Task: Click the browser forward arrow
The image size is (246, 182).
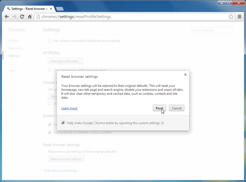Action: 14,17
